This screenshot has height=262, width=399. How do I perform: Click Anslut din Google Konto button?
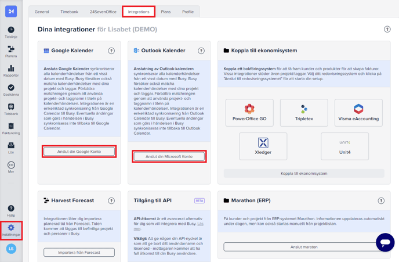coord(79,152)
